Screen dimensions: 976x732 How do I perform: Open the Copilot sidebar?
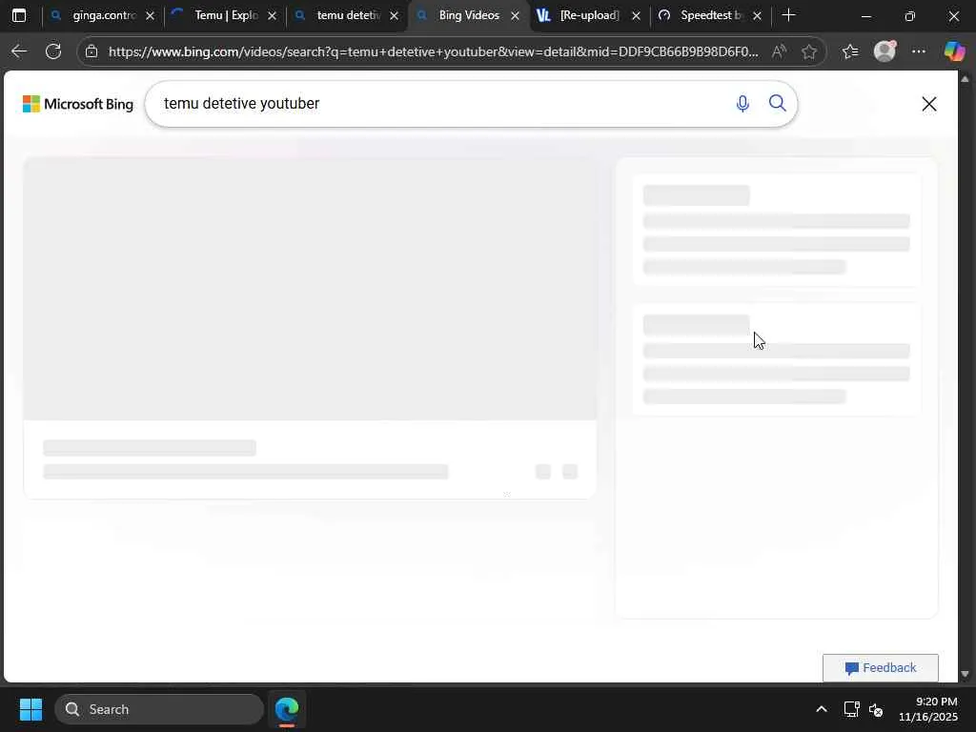[954, 51]
